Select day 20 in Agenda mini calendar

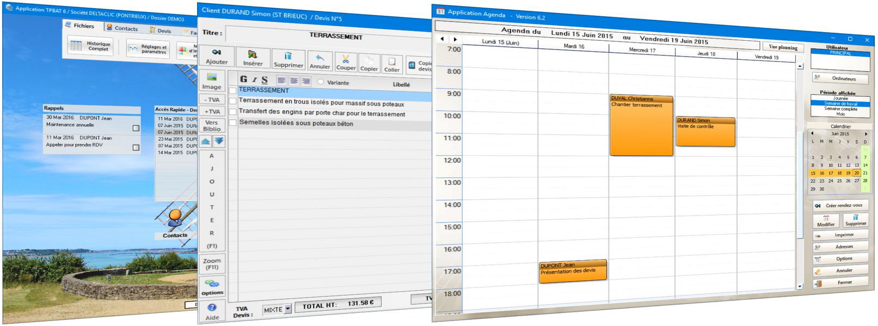[x=856, y=173]
